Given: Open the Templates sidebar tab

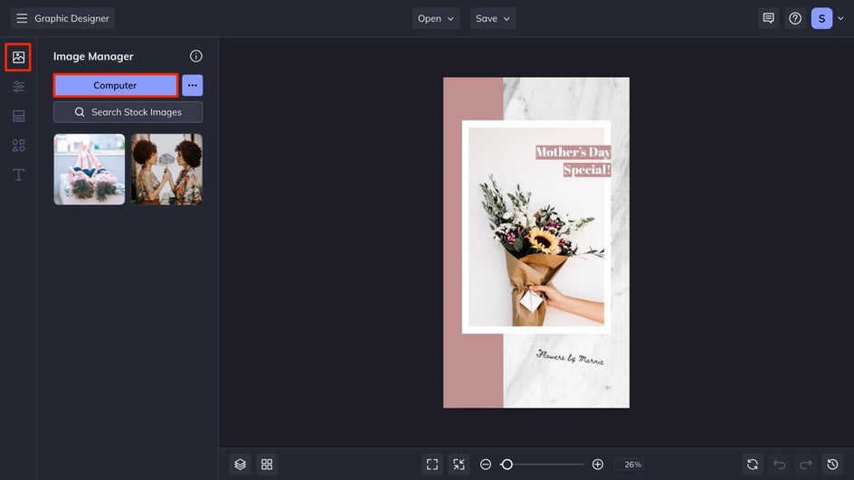Looking at the screenshot, I should (18, 116).
